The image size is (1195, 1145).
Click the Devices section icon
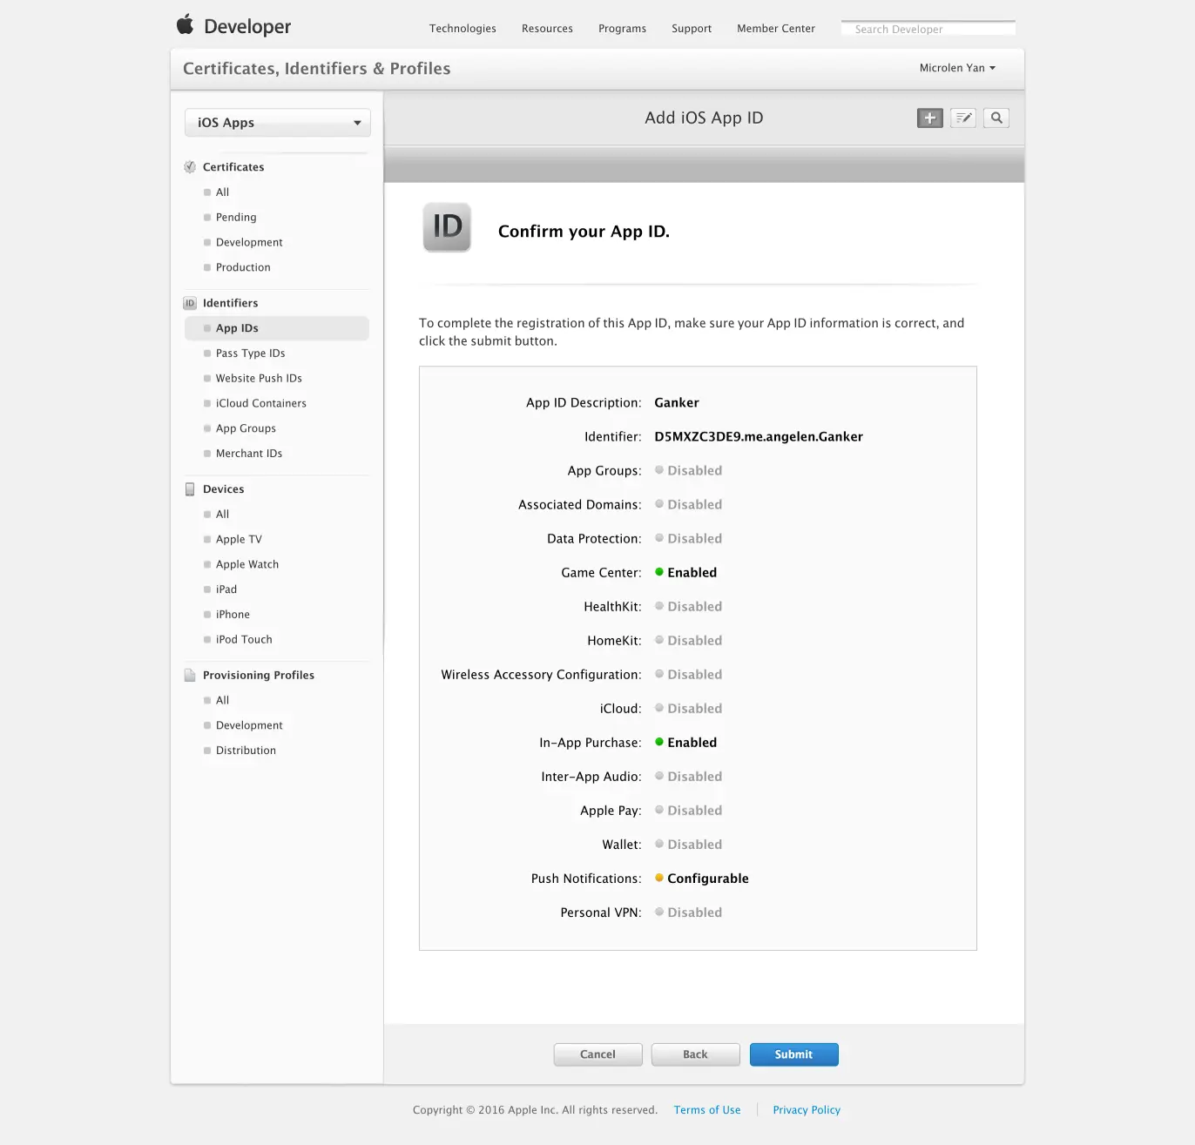coord(190,489)
